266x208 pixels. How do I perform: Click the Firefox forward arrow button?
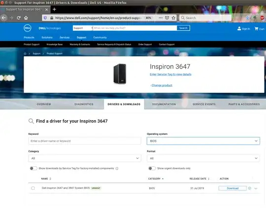pos(11,18)
